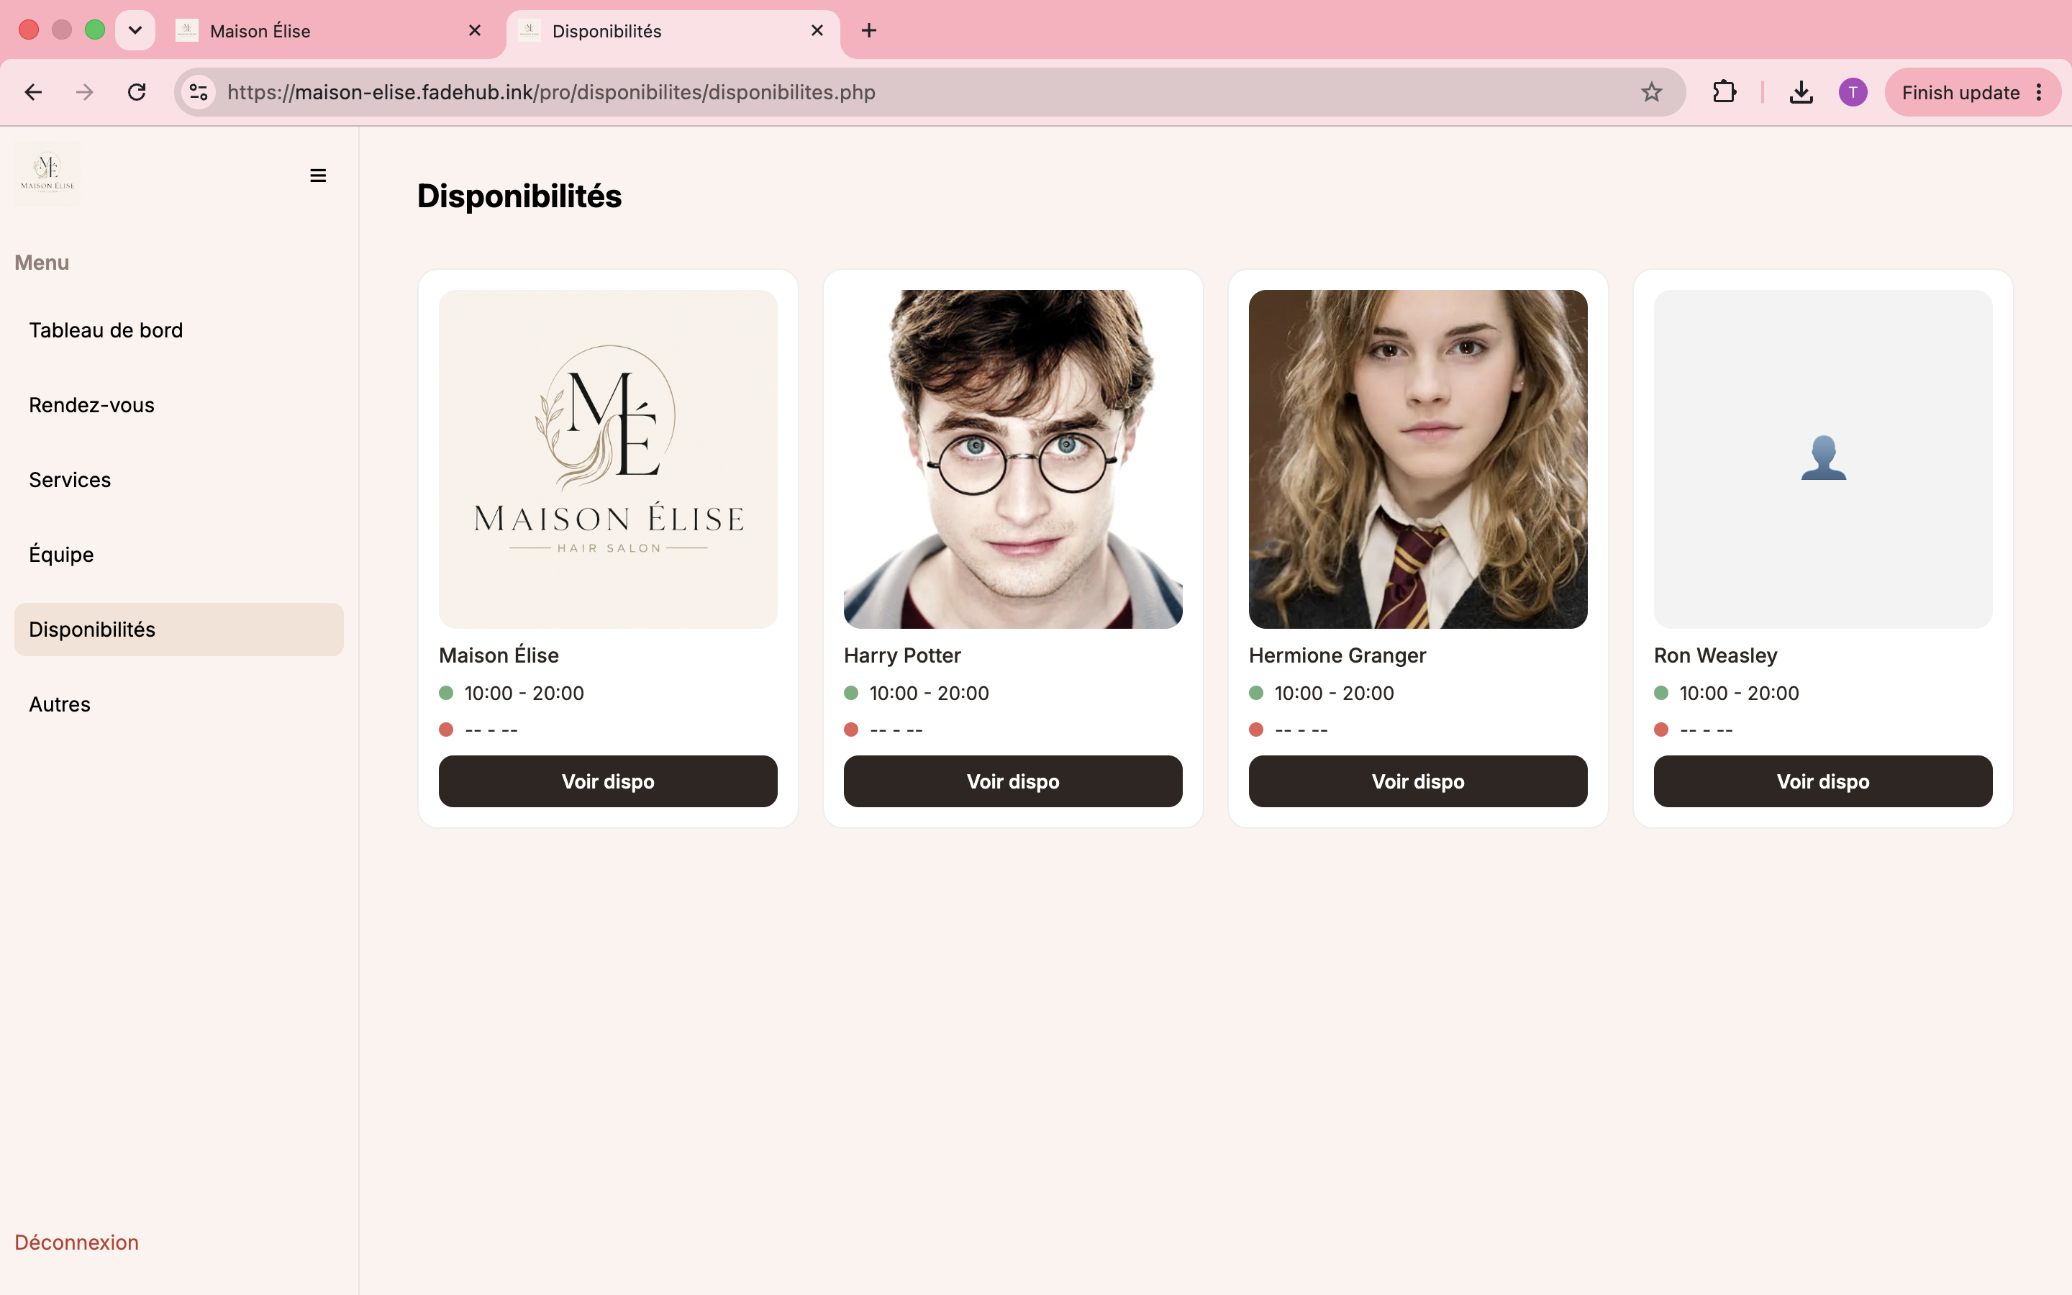Click Harry Potter's photo
The height and width of the screenshot is (1295, 2072).
1013,459
